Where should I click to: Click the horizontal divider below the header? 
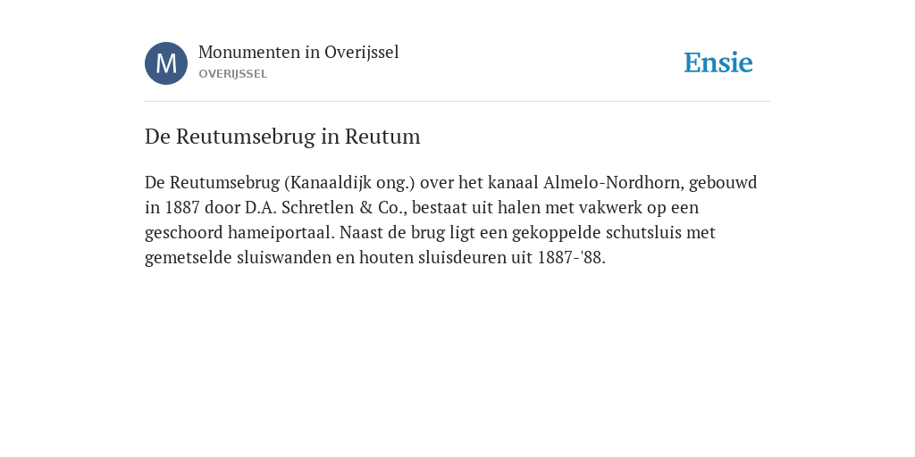click(457, 102)
